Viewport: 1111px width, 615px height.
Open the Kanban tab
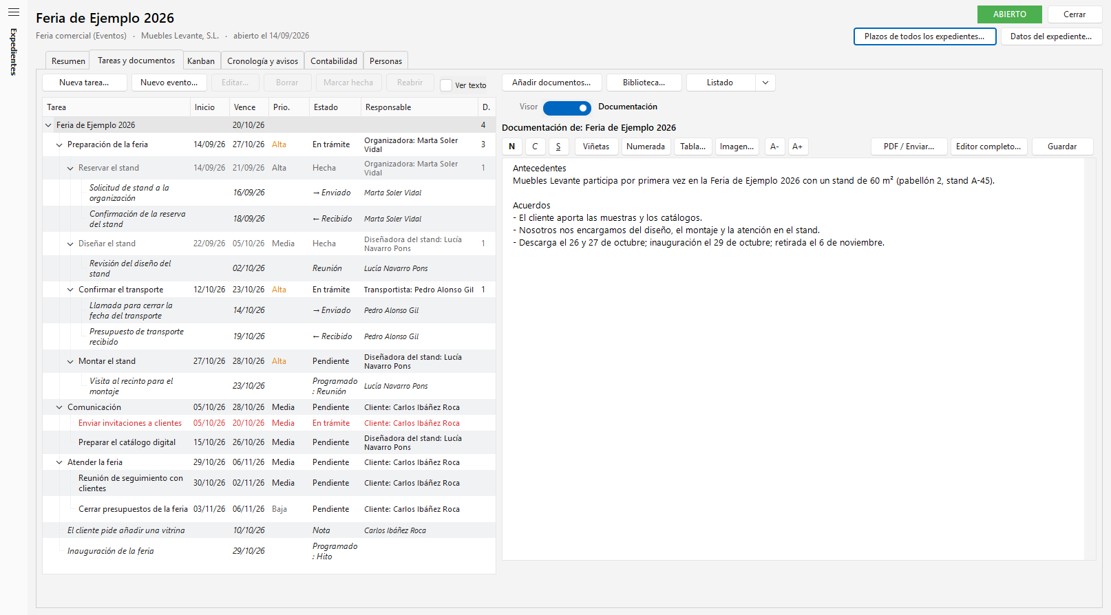pyautogui.click(x=201, y=61)
